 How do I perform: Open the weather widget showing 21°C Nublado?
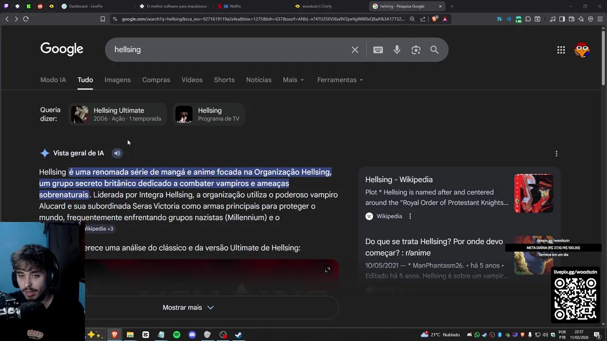pos(440,335)
